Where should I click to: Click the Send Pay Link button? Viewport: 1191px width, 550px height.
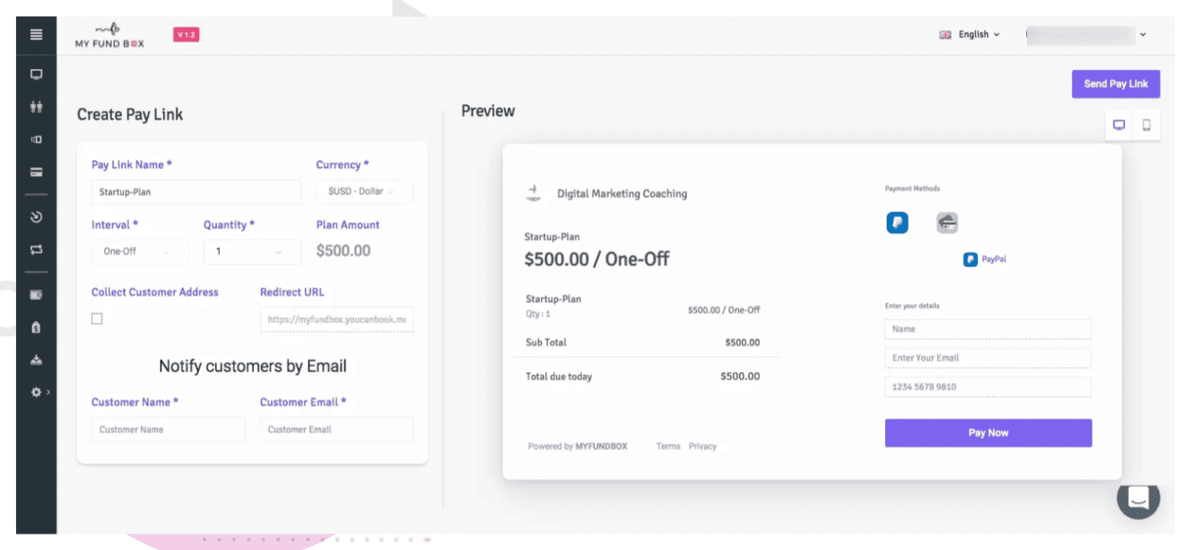1115,83
